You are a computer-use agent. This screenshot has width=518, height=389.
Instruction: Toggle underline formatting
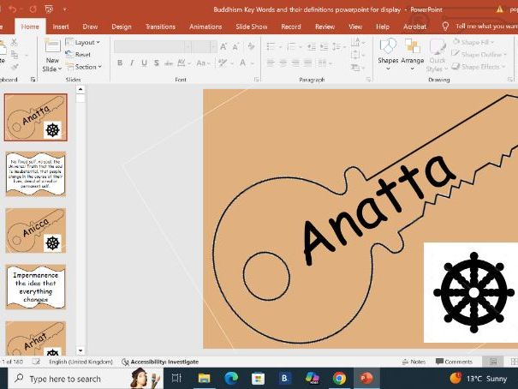coord(143,63)
